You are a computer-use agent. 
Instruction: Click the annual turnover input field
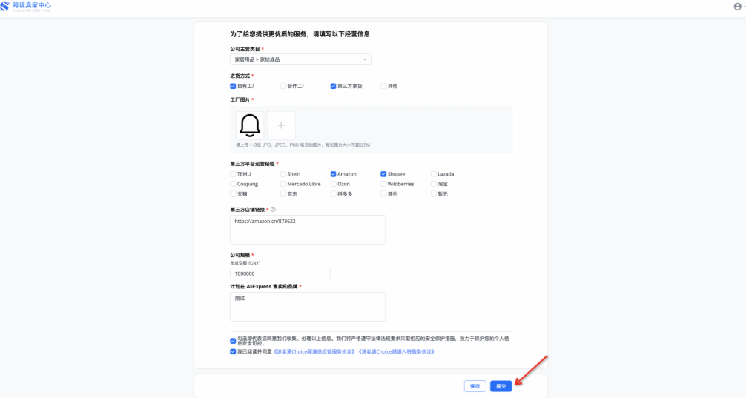click(x=280, y=273)
